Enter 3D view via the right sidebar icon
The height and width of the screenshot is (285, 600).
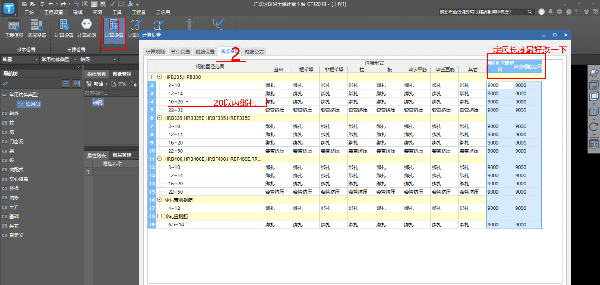click(594, 85)
